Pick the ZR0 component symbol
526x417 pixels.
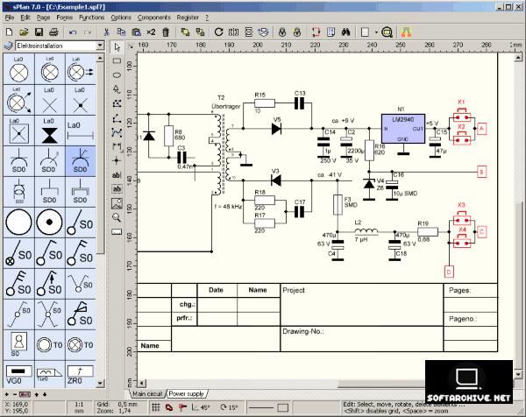click(x=81, y=374)
